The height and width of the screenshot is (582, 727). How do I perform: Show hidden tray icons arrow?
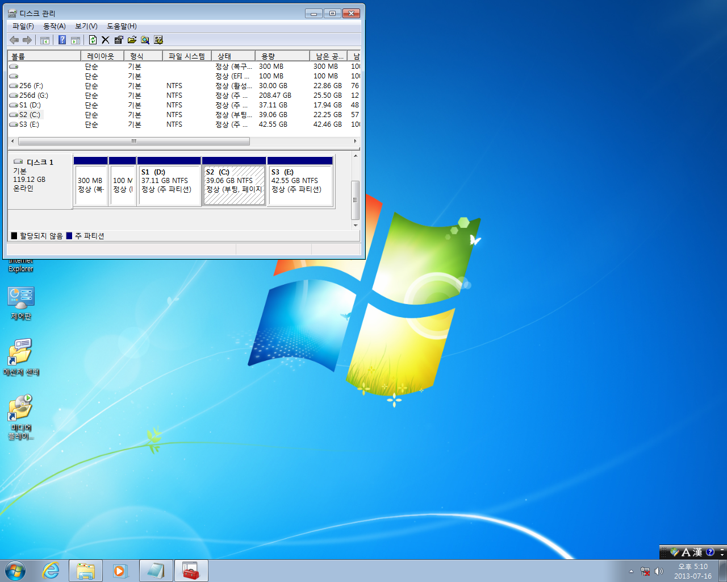coord(631,571)
